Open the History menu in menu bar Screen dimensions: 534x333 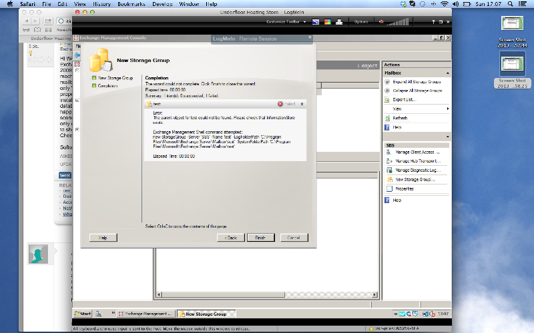click(102, 4)
